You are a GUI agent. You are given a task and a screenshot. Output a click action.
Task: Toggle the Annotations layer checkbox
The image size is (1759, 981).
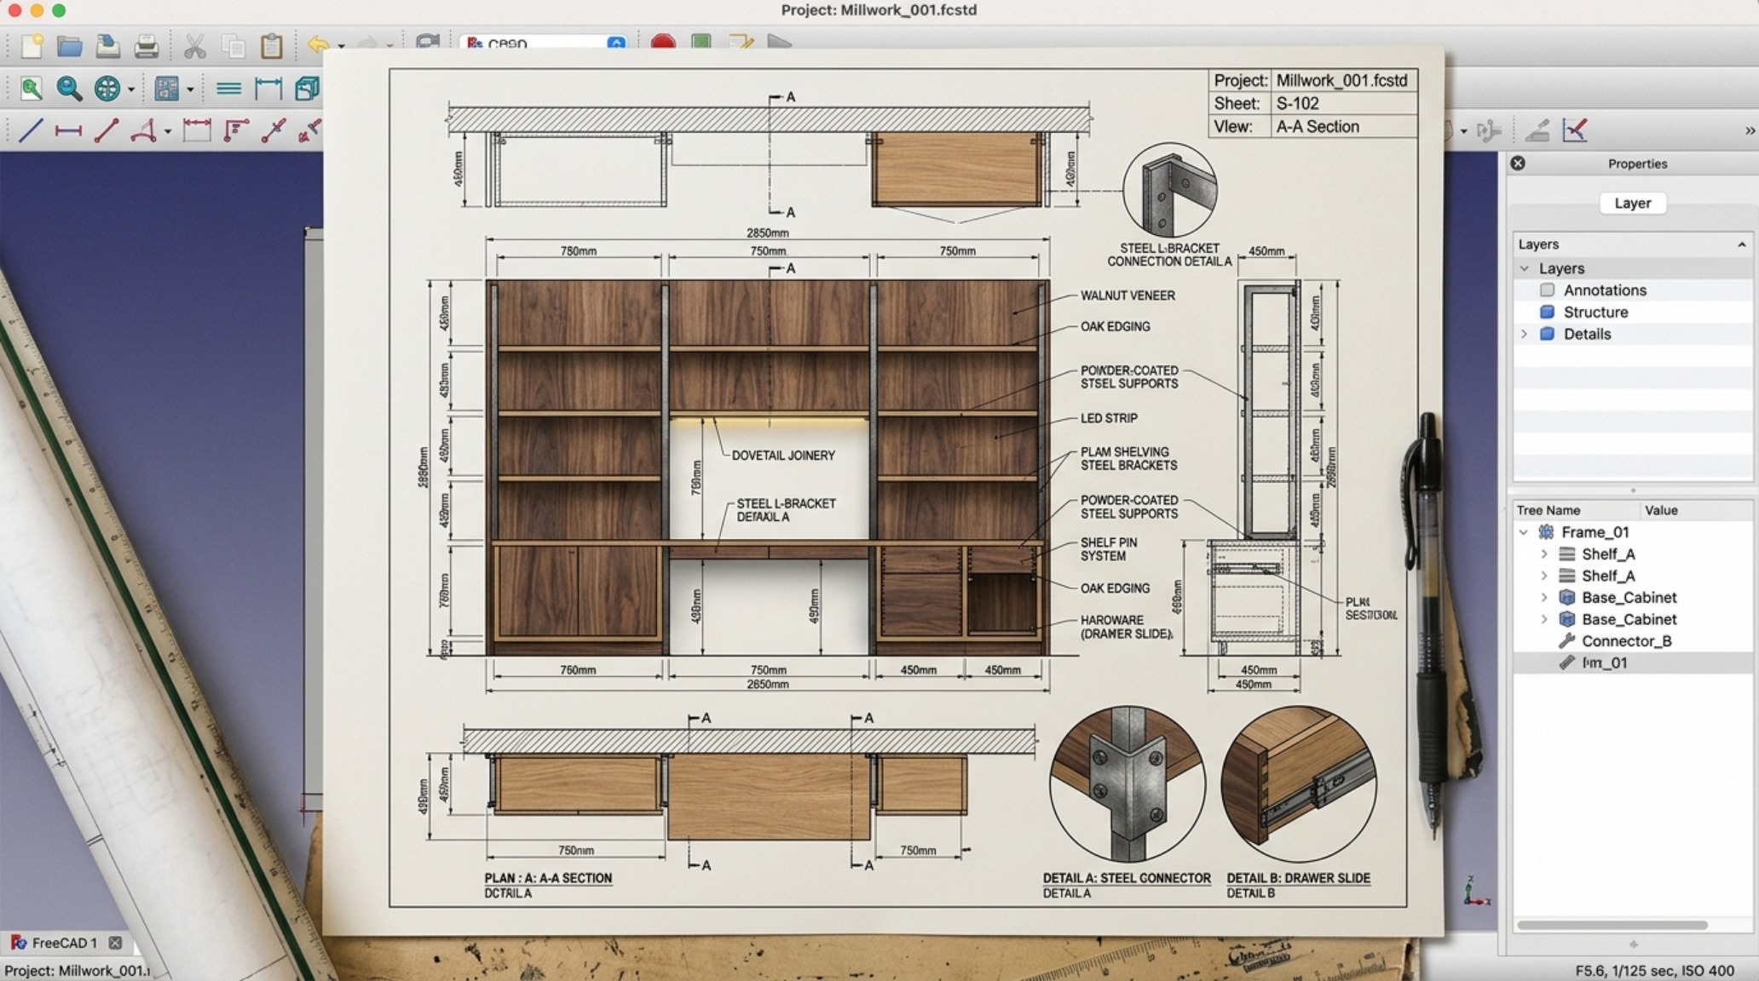pyautogui.click(x=1547, y=290)
